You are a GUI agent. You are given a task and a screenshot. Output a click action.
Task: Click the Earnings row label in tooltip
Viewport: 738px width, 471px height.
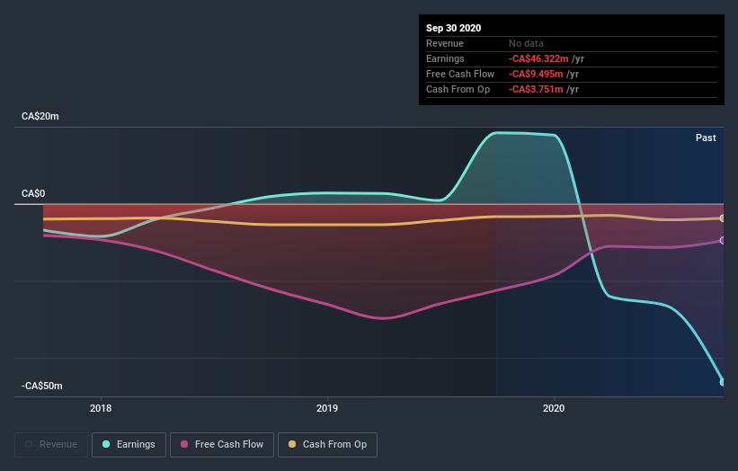coord(445,58)
